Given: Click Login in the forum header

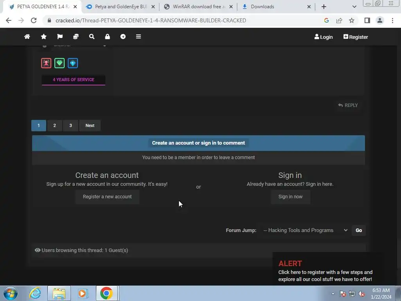Looking at the screenshot, I should (x=323, y=37).
